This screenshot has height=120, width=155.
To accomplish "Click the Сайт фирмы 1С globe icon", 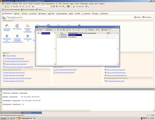I will [28, 36].
